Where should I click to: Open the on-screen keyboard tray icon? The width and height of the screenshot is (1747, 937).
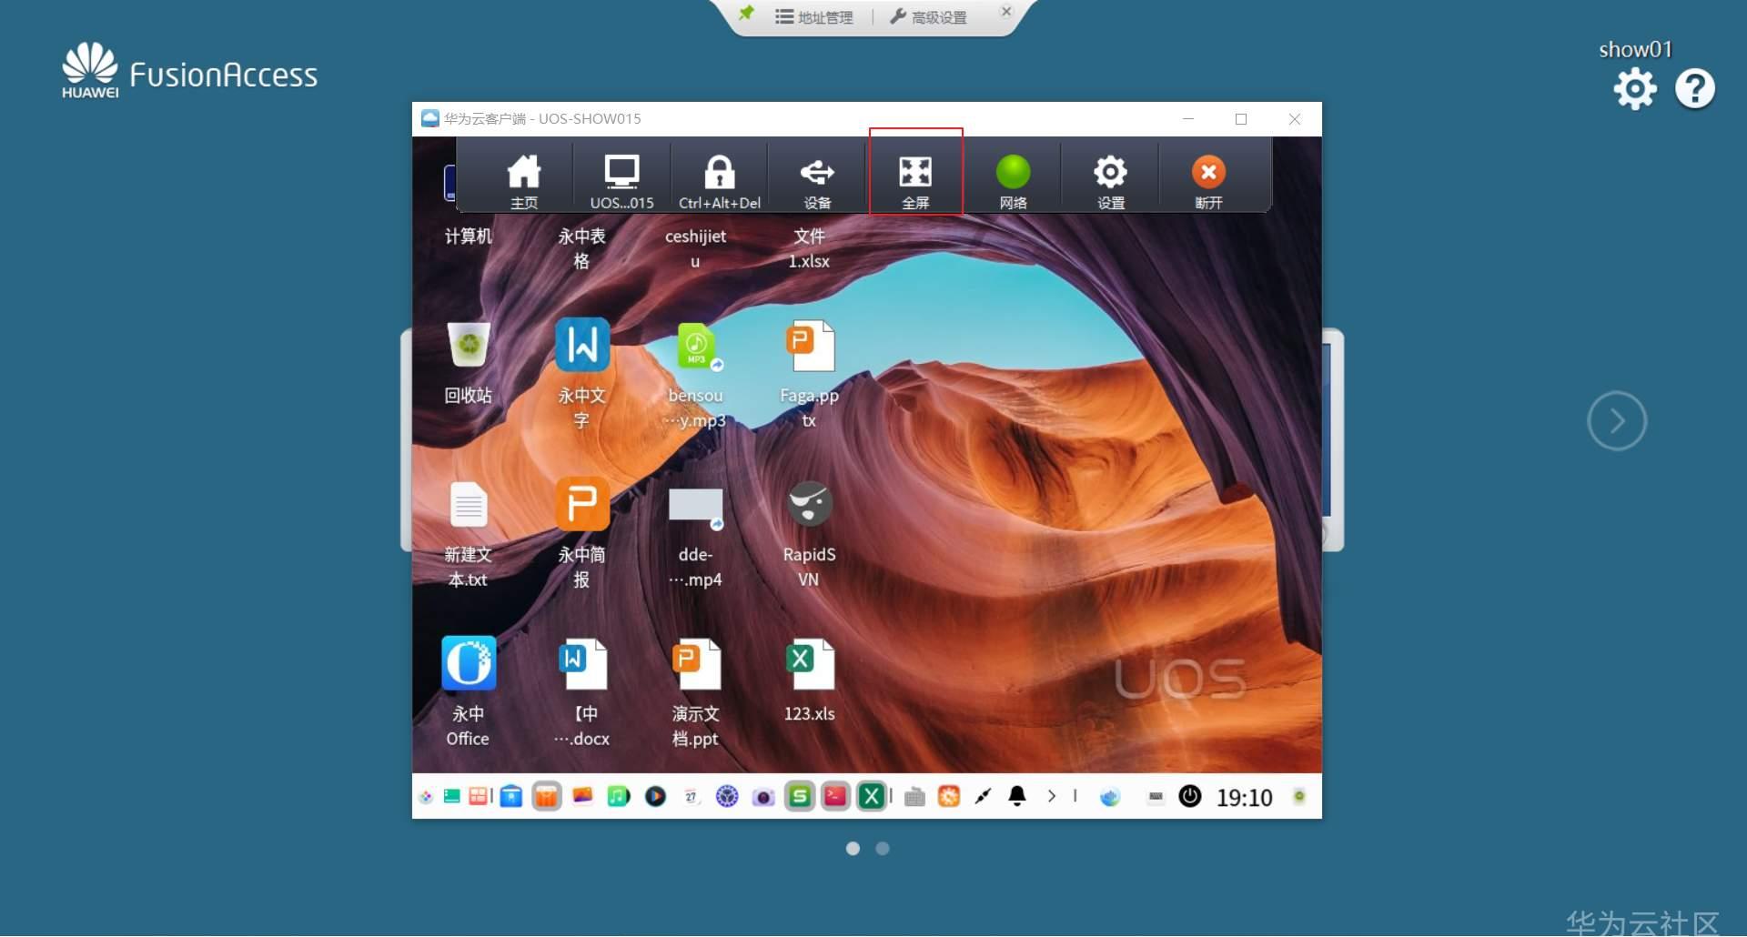(1156, 797)
